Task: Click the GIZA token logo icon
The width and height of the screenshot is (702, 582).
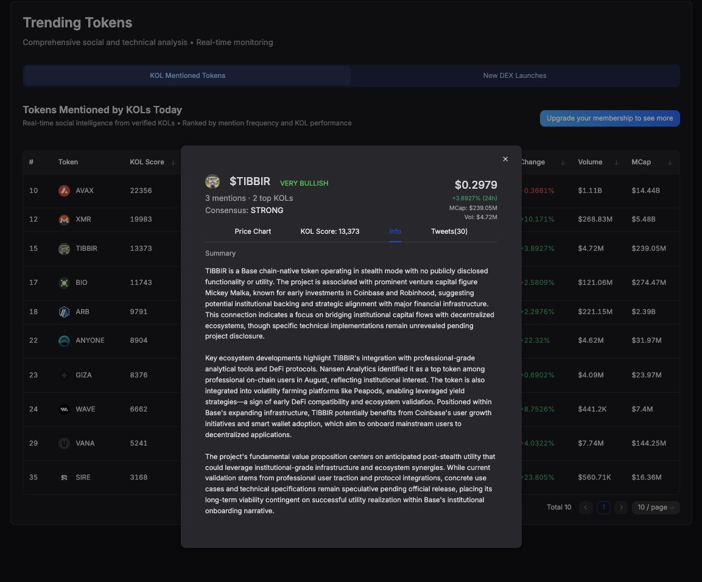Action: click(x=64, y=375)
